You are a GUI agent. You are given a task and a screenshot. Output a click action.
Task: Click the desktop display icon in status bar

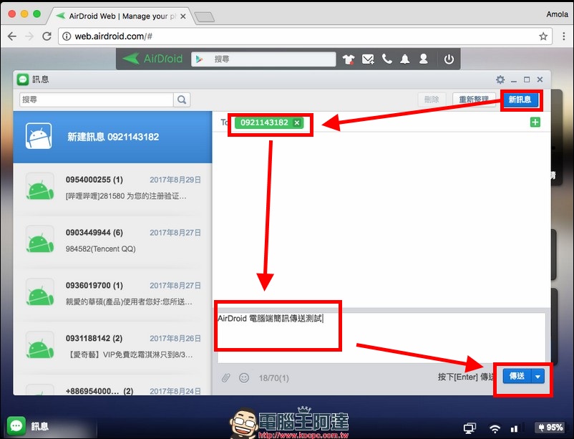[470, 428]
